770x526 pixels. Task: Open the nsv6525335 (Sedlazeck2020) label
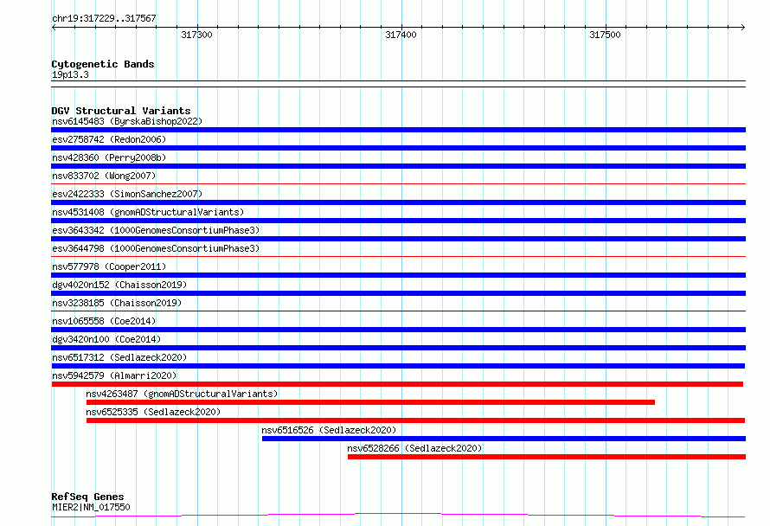click(153, 412)
